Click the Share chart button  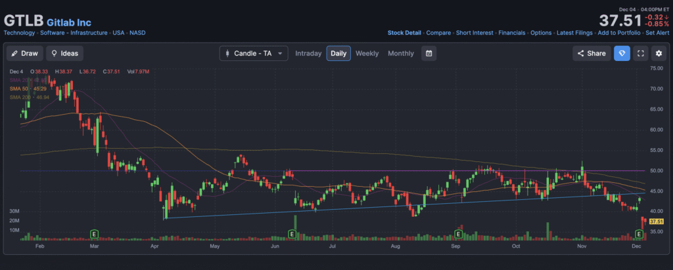tap(591, 53)
